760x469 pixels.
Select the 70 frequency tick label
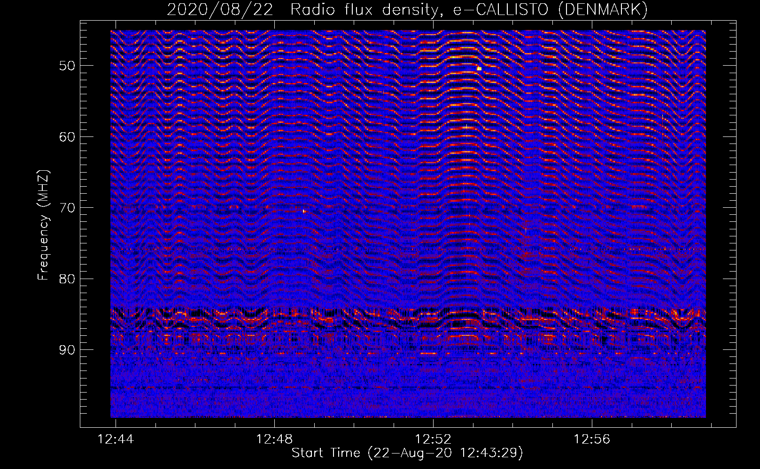[x=67, y=208]
